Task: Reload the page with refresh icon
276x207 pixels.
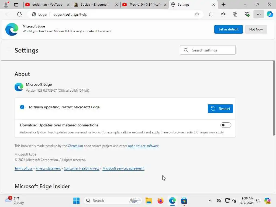Action: tap(19, 14)
